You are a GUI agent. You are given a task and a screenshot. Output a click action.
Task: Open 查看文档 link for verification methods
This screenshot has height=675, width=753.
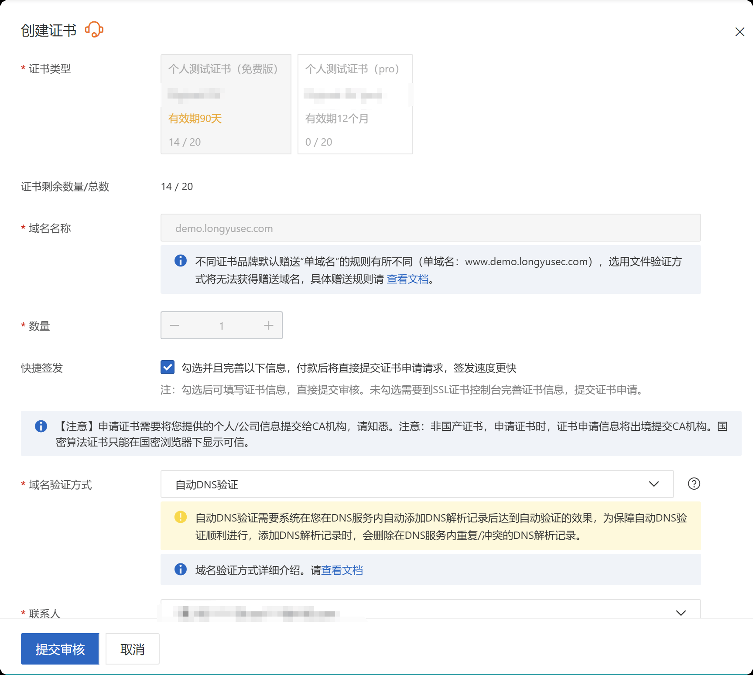tap(342, 570)
